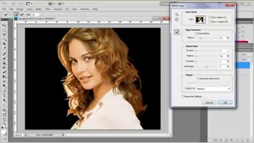The width and height of the screenshot is (254, 143).
Task: Click the Shift Edge slider handle
Action: point(206,67)
